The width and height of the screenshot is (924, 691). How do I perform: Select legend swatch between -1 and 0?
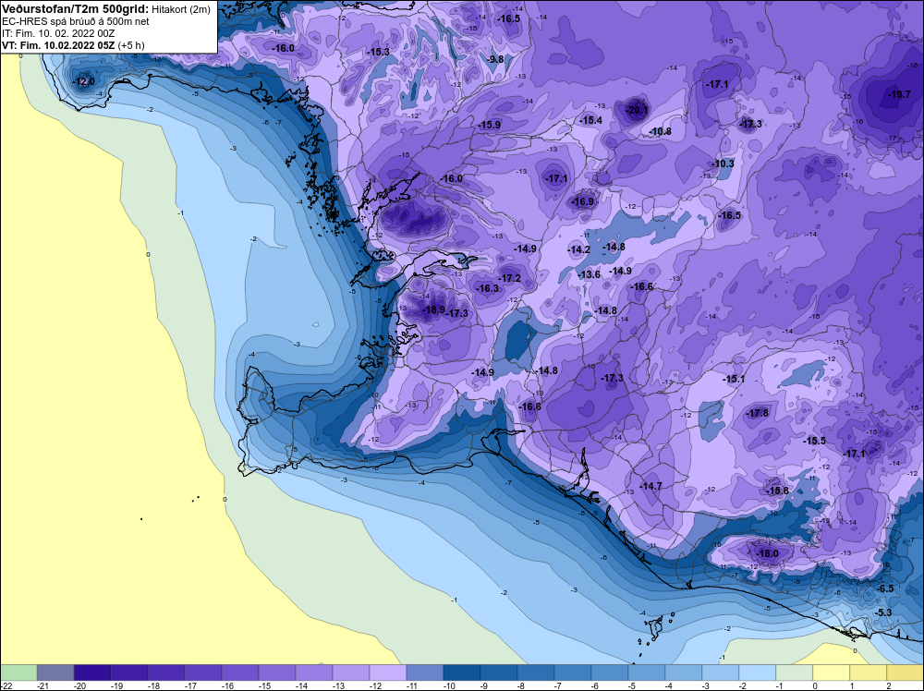[794, 673]
